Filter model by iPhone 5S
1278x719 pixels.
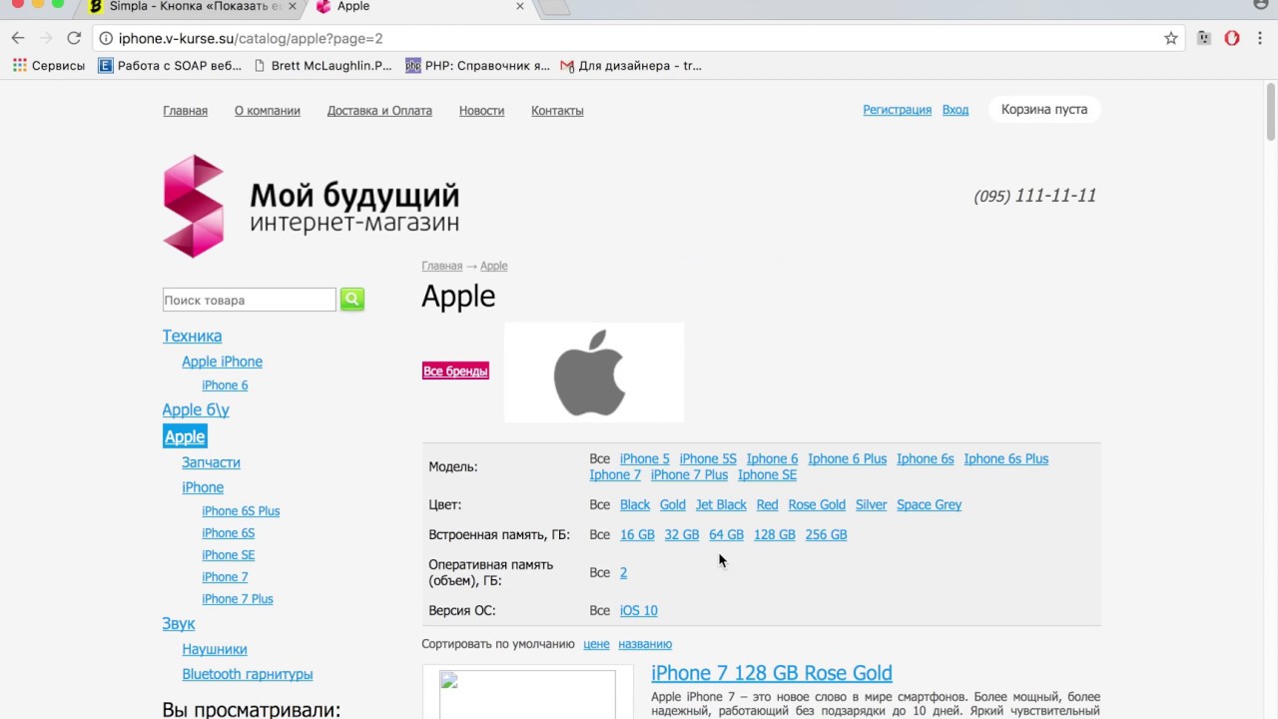point(708,459)
